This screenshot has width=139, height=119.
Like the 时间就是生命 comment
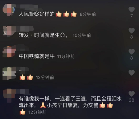point(131,31)
